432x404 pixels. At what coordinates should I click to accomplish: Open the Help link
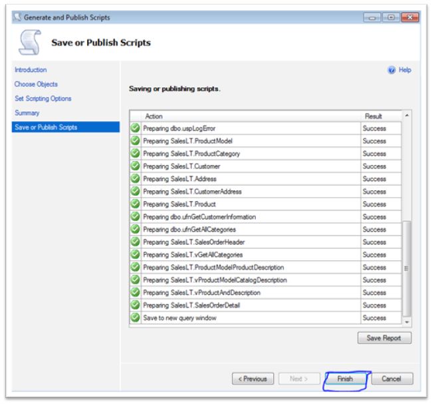point(405,70)
